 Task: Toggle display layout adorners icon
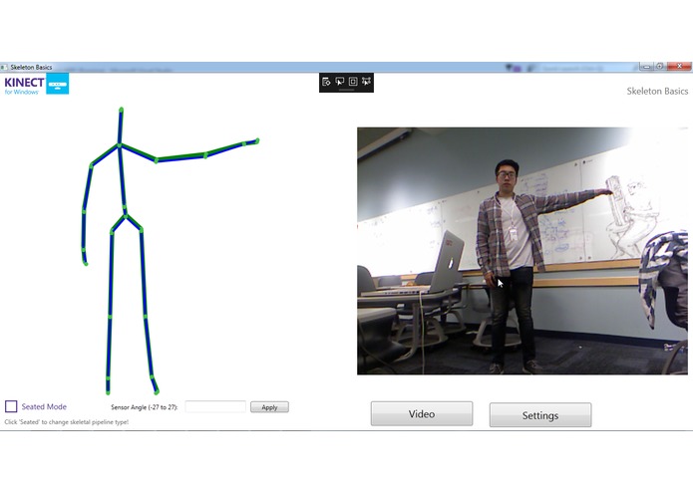coord(353,82)
